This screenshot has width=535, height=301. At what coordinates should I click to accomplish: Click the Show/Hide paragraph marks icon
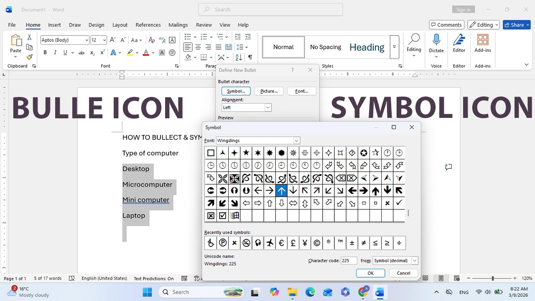tap(250, 57)
